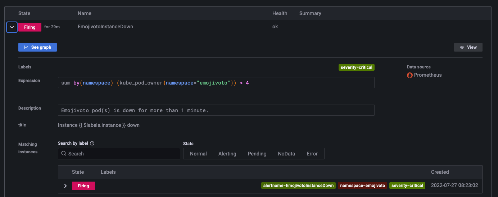Click the PromQL expression field
The image size is (498, 197).
(x=216, y=83)
